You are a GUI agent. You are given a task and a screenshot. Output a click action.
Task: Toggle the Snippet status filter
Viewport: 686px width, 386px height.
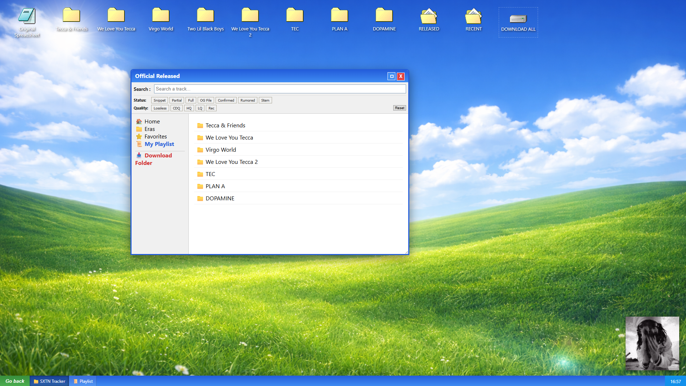tap(159, 101)
